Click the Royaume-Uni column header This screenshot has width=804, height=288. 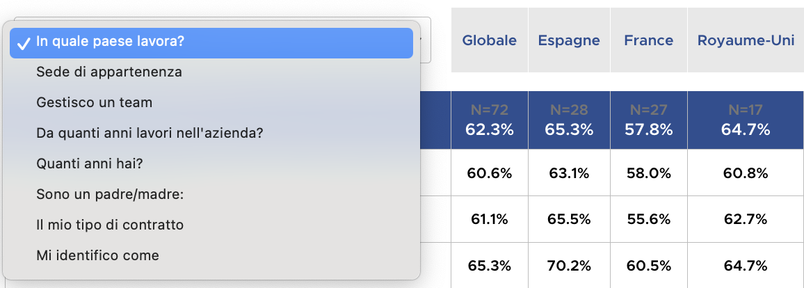click(x=746, y=40)
